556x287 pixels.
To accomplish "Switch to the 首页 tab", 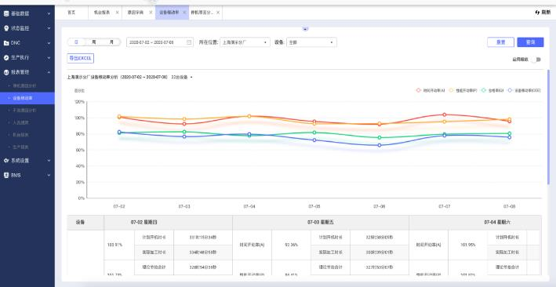I will click(71, 13).
